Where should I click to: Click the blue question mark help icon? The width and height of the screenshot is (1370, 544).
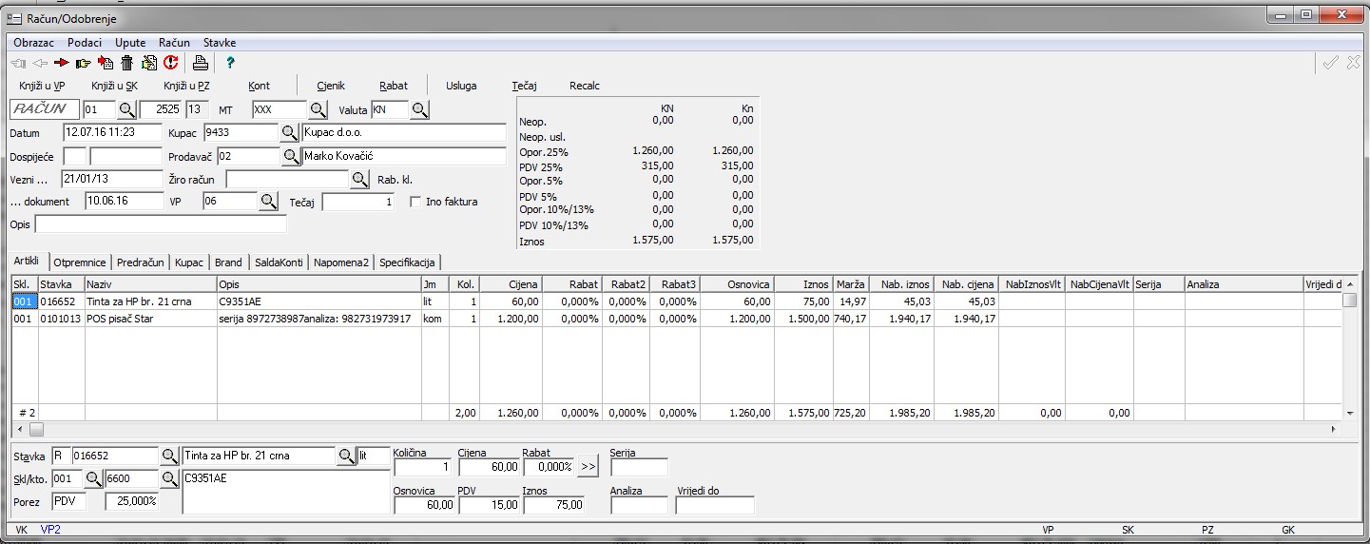(230, 63)
